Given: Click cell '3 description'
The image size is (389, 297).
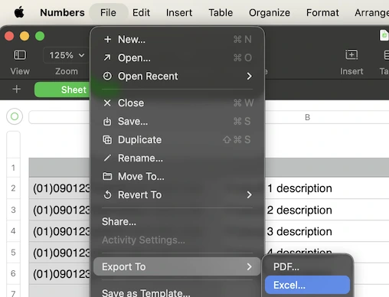Looking at the screenshot, I should [327, 231].
